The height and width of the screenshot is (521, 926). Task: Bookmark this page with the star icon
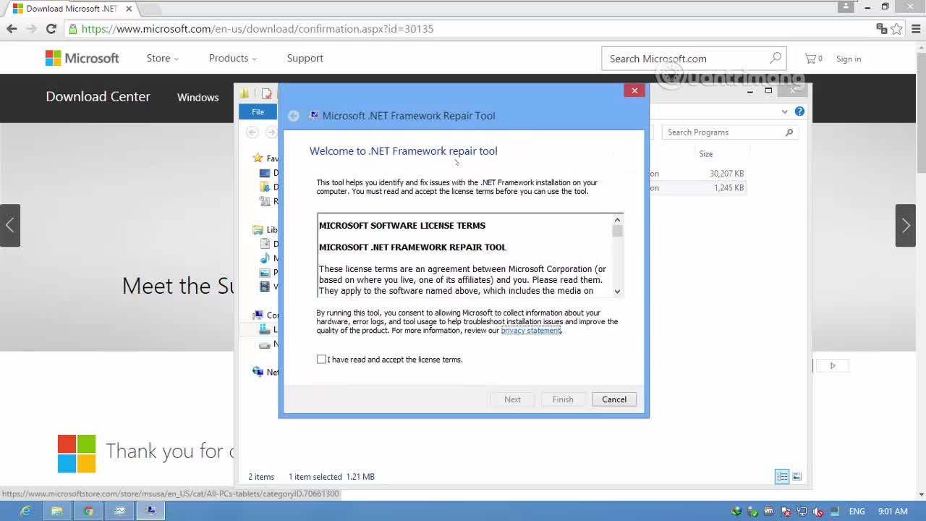[x=897, y=29]
